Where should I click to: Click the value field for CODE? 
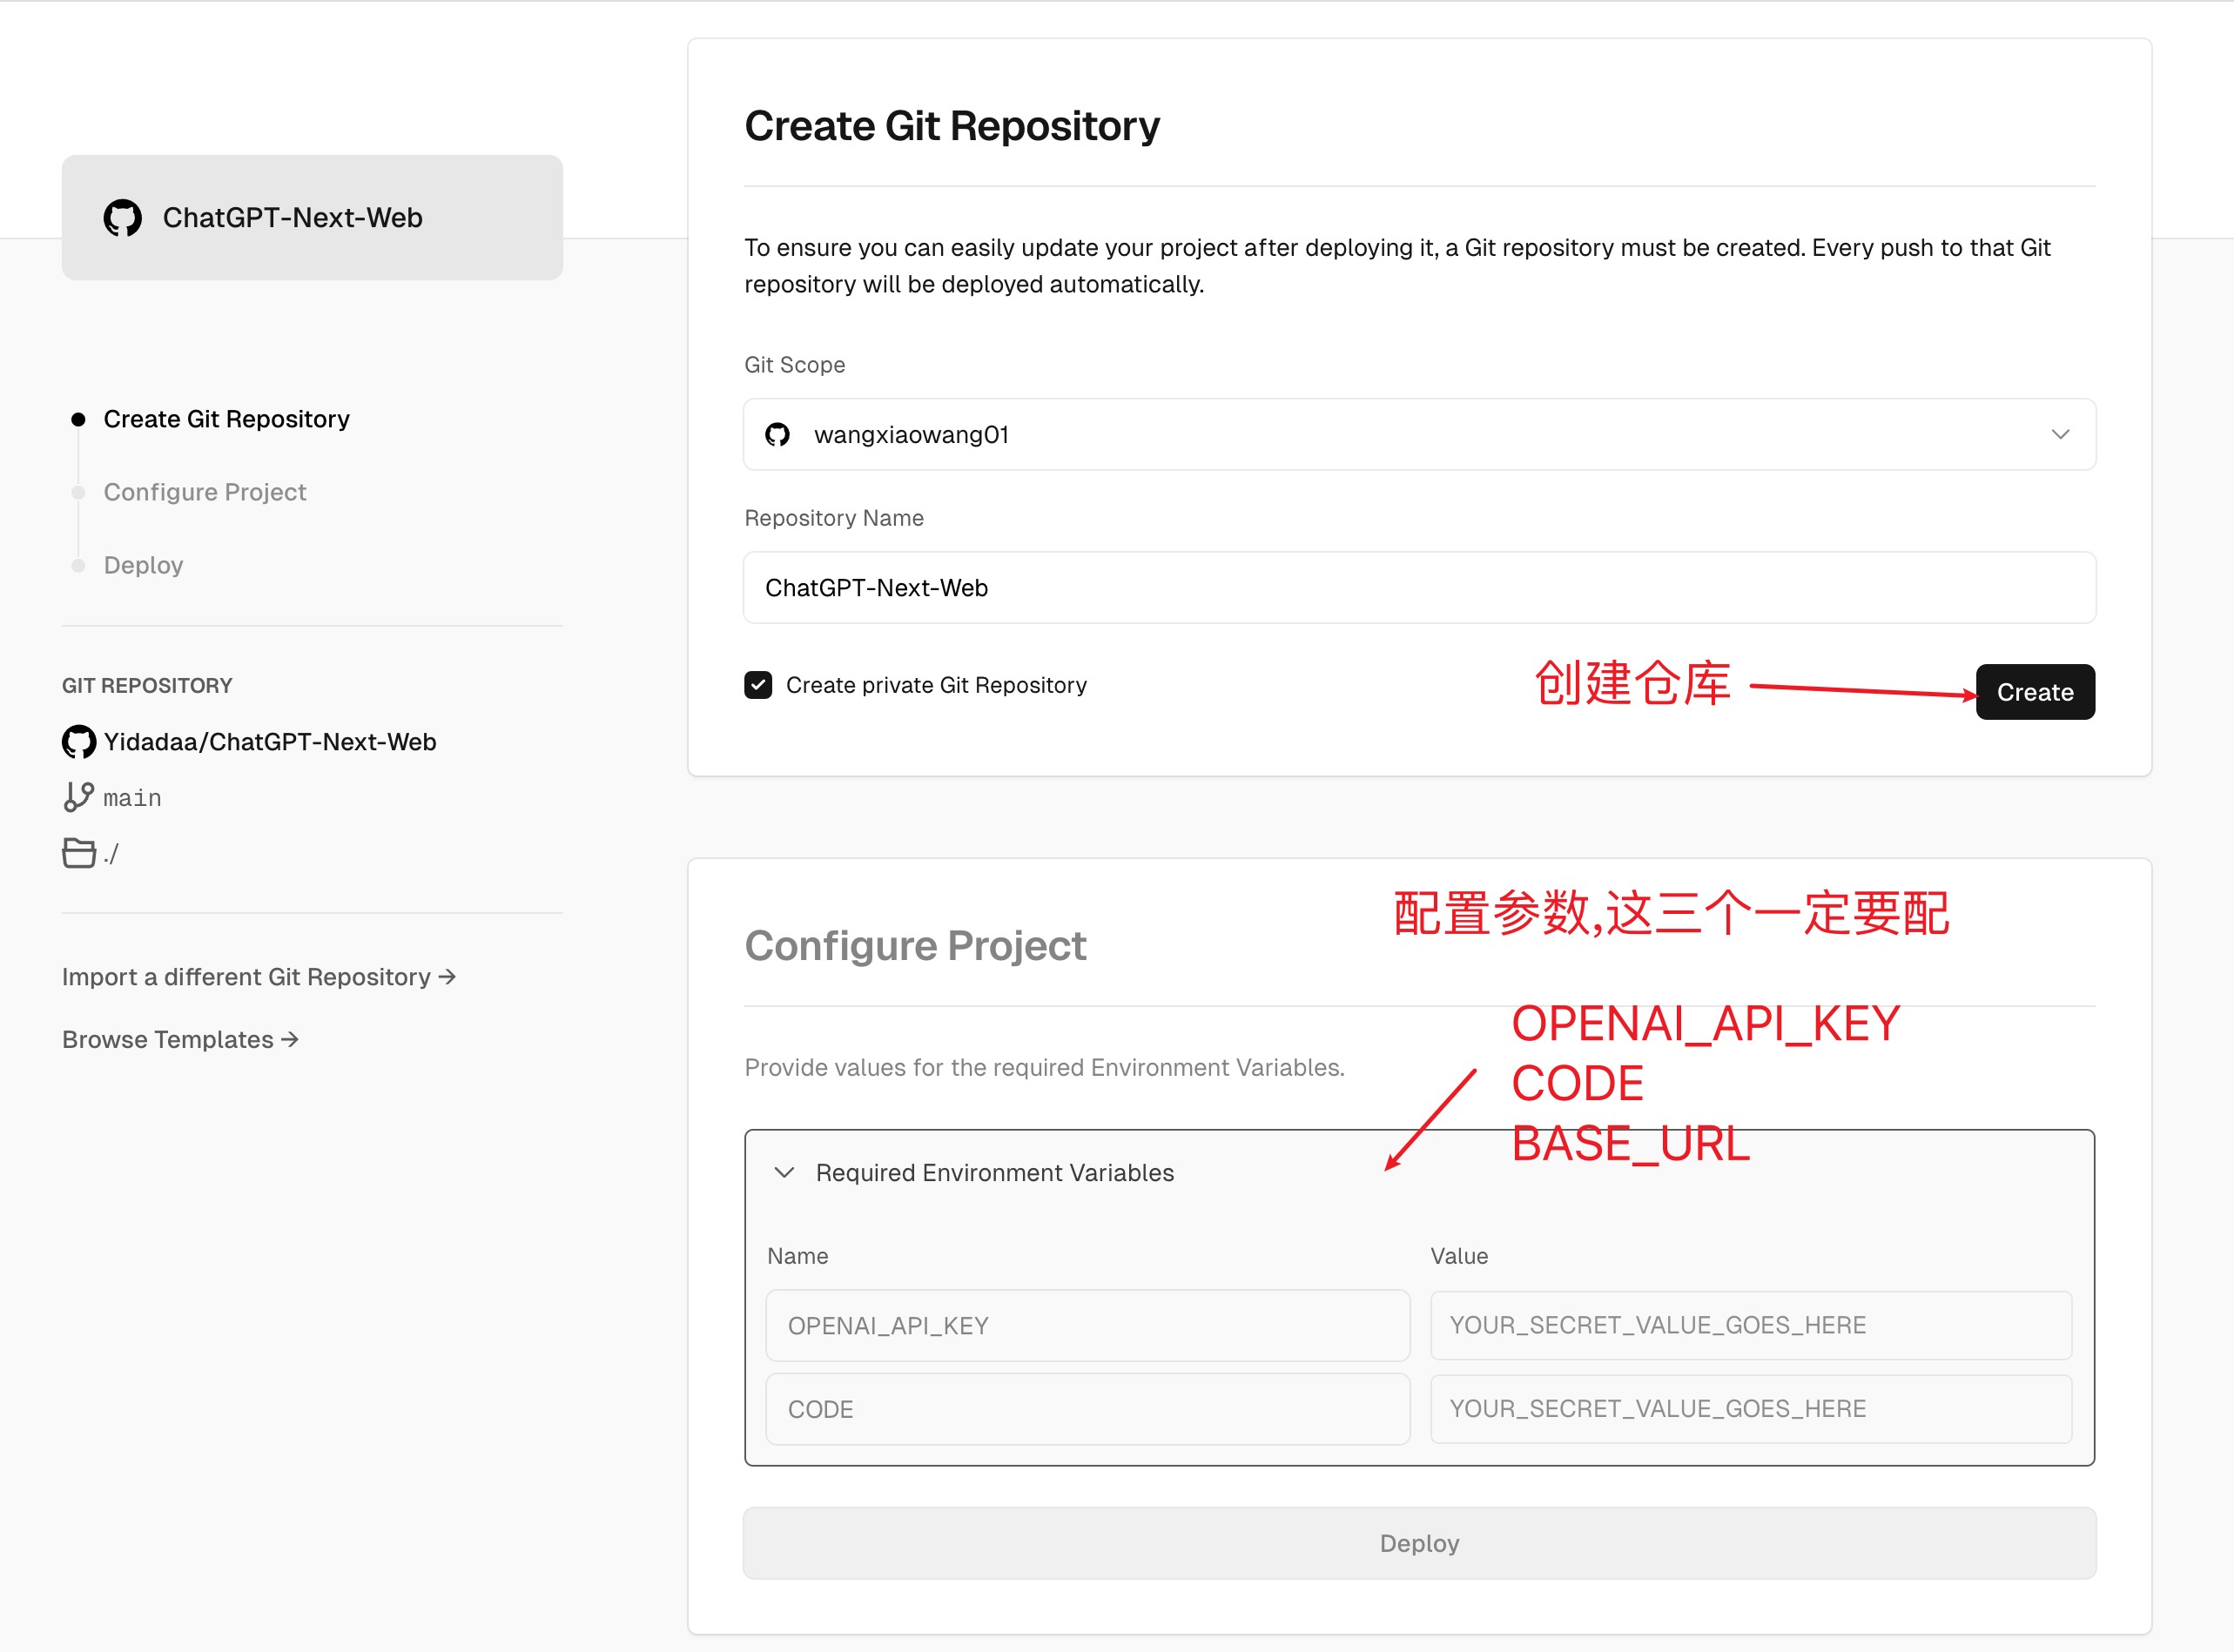click(1751, 1409)
